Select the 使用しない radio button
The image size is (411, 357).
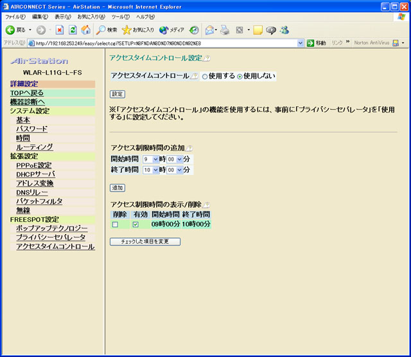[240, 77]
